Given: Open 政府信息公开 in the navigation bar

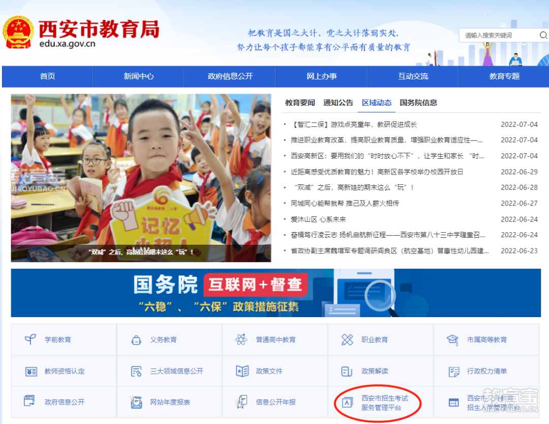Looking at the screenshot, I should [230, 76].
